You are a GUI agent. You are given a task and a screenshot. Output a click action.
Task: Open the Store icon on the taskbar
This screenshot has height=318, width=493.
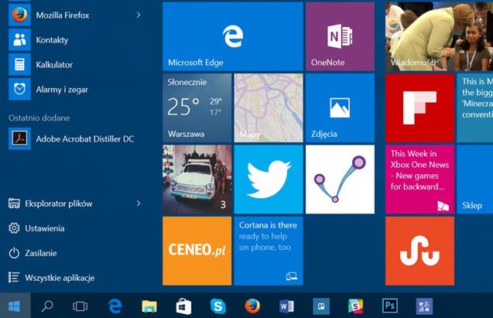click(183, 306)
